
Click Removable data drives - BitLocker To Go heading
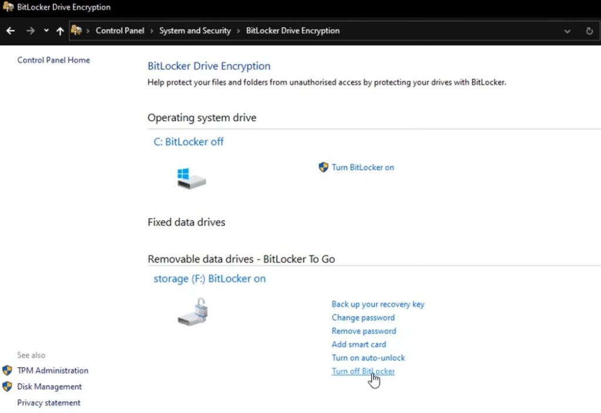tap(241, 259)
